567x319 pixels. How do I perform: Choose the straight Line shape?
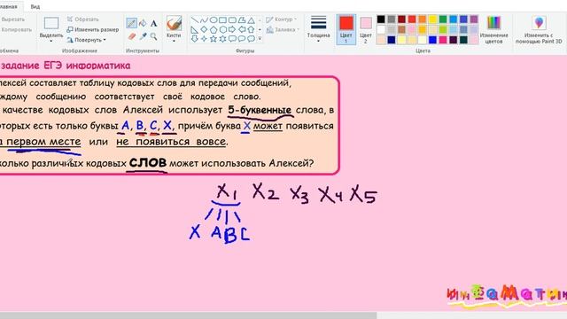click(195, 19)
